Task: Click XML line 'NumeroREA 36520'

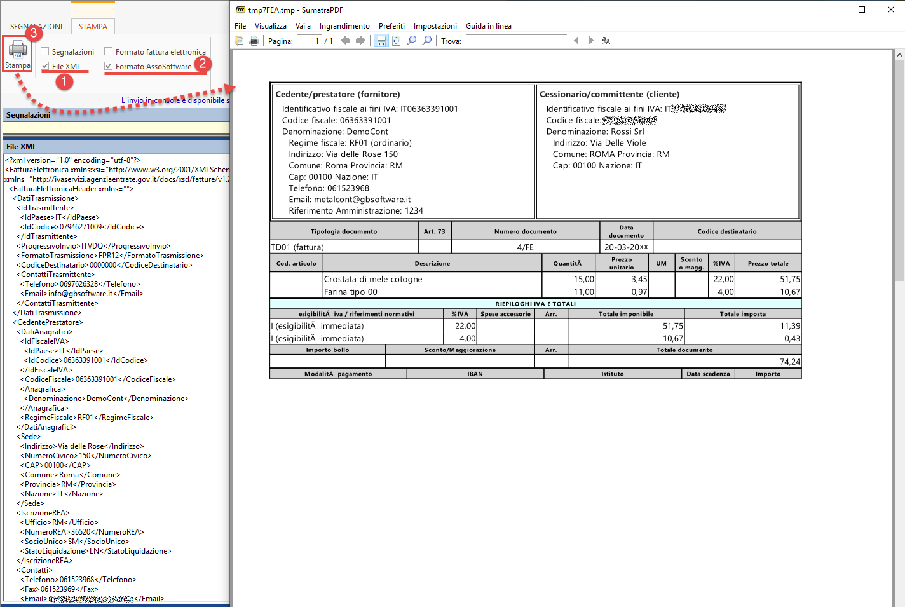Action: (82, 532)
